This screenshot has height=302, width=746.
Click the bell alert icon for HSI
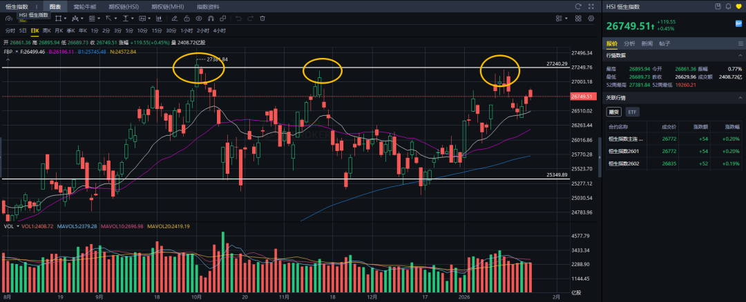pyautogui.click(x=728, y=6)
